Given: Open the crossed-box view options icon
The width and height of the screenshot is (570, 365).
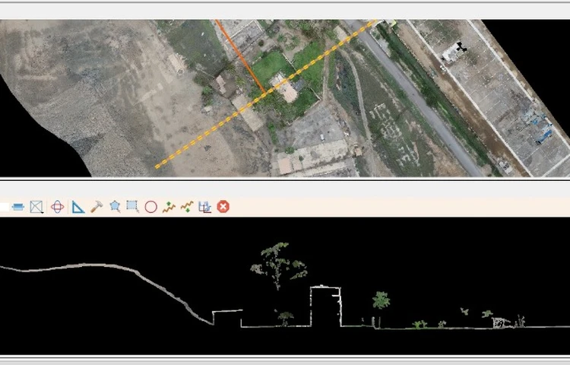Looking at the screenshot, I should [x=36, y=207].
